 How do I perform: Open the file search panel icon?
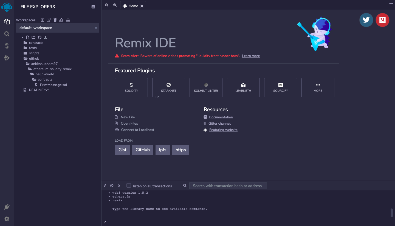click(7, 34)
